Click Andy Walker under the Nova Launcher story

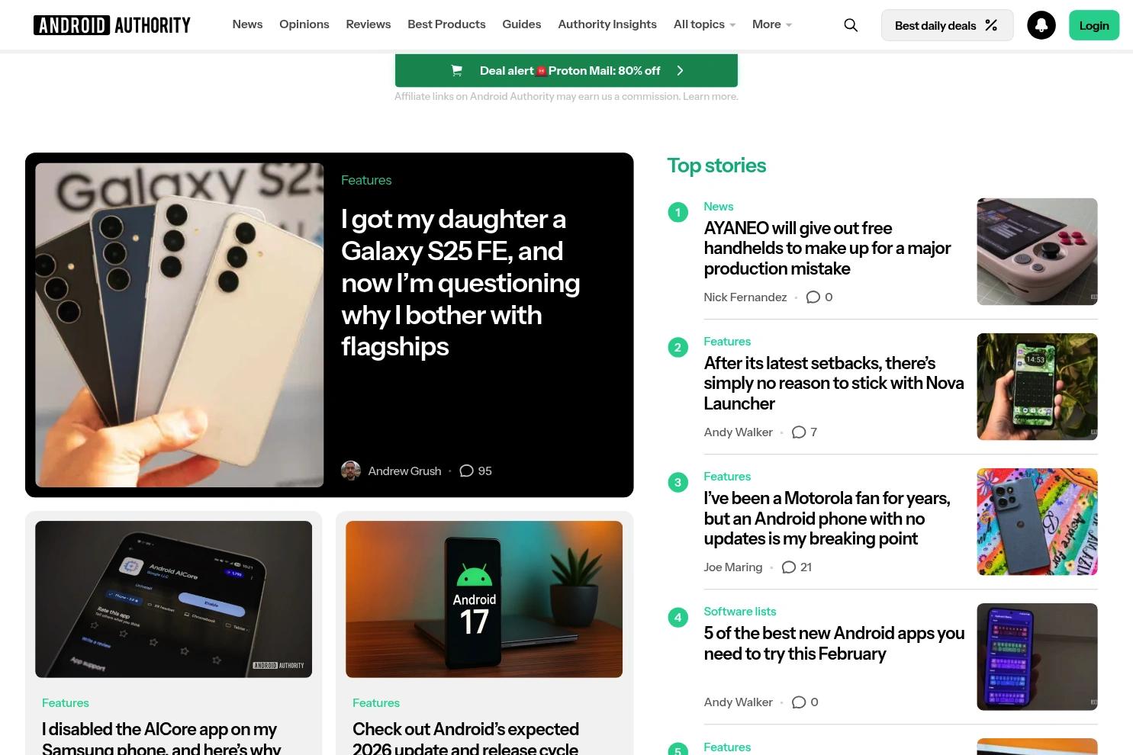pyautogui.click(x=739, y=432)
